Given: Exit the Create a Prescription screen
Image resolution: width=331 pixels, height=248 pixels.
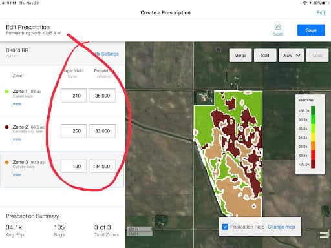Looking at the screenshot, I should (x=321, y=12).
